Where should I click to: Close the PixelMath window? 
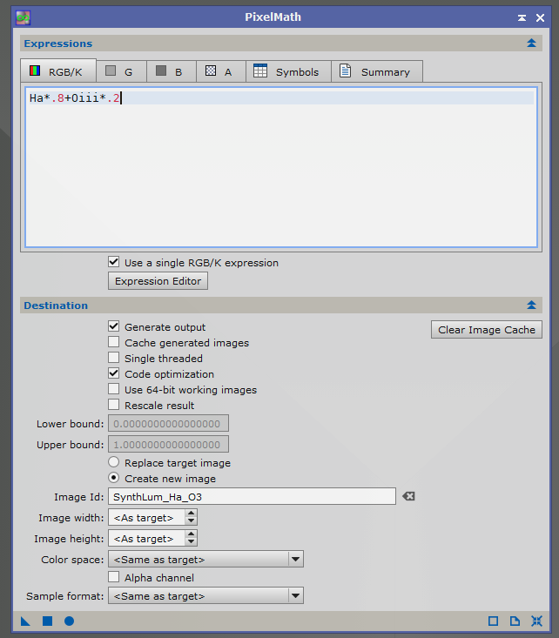[x=540, y=18]
